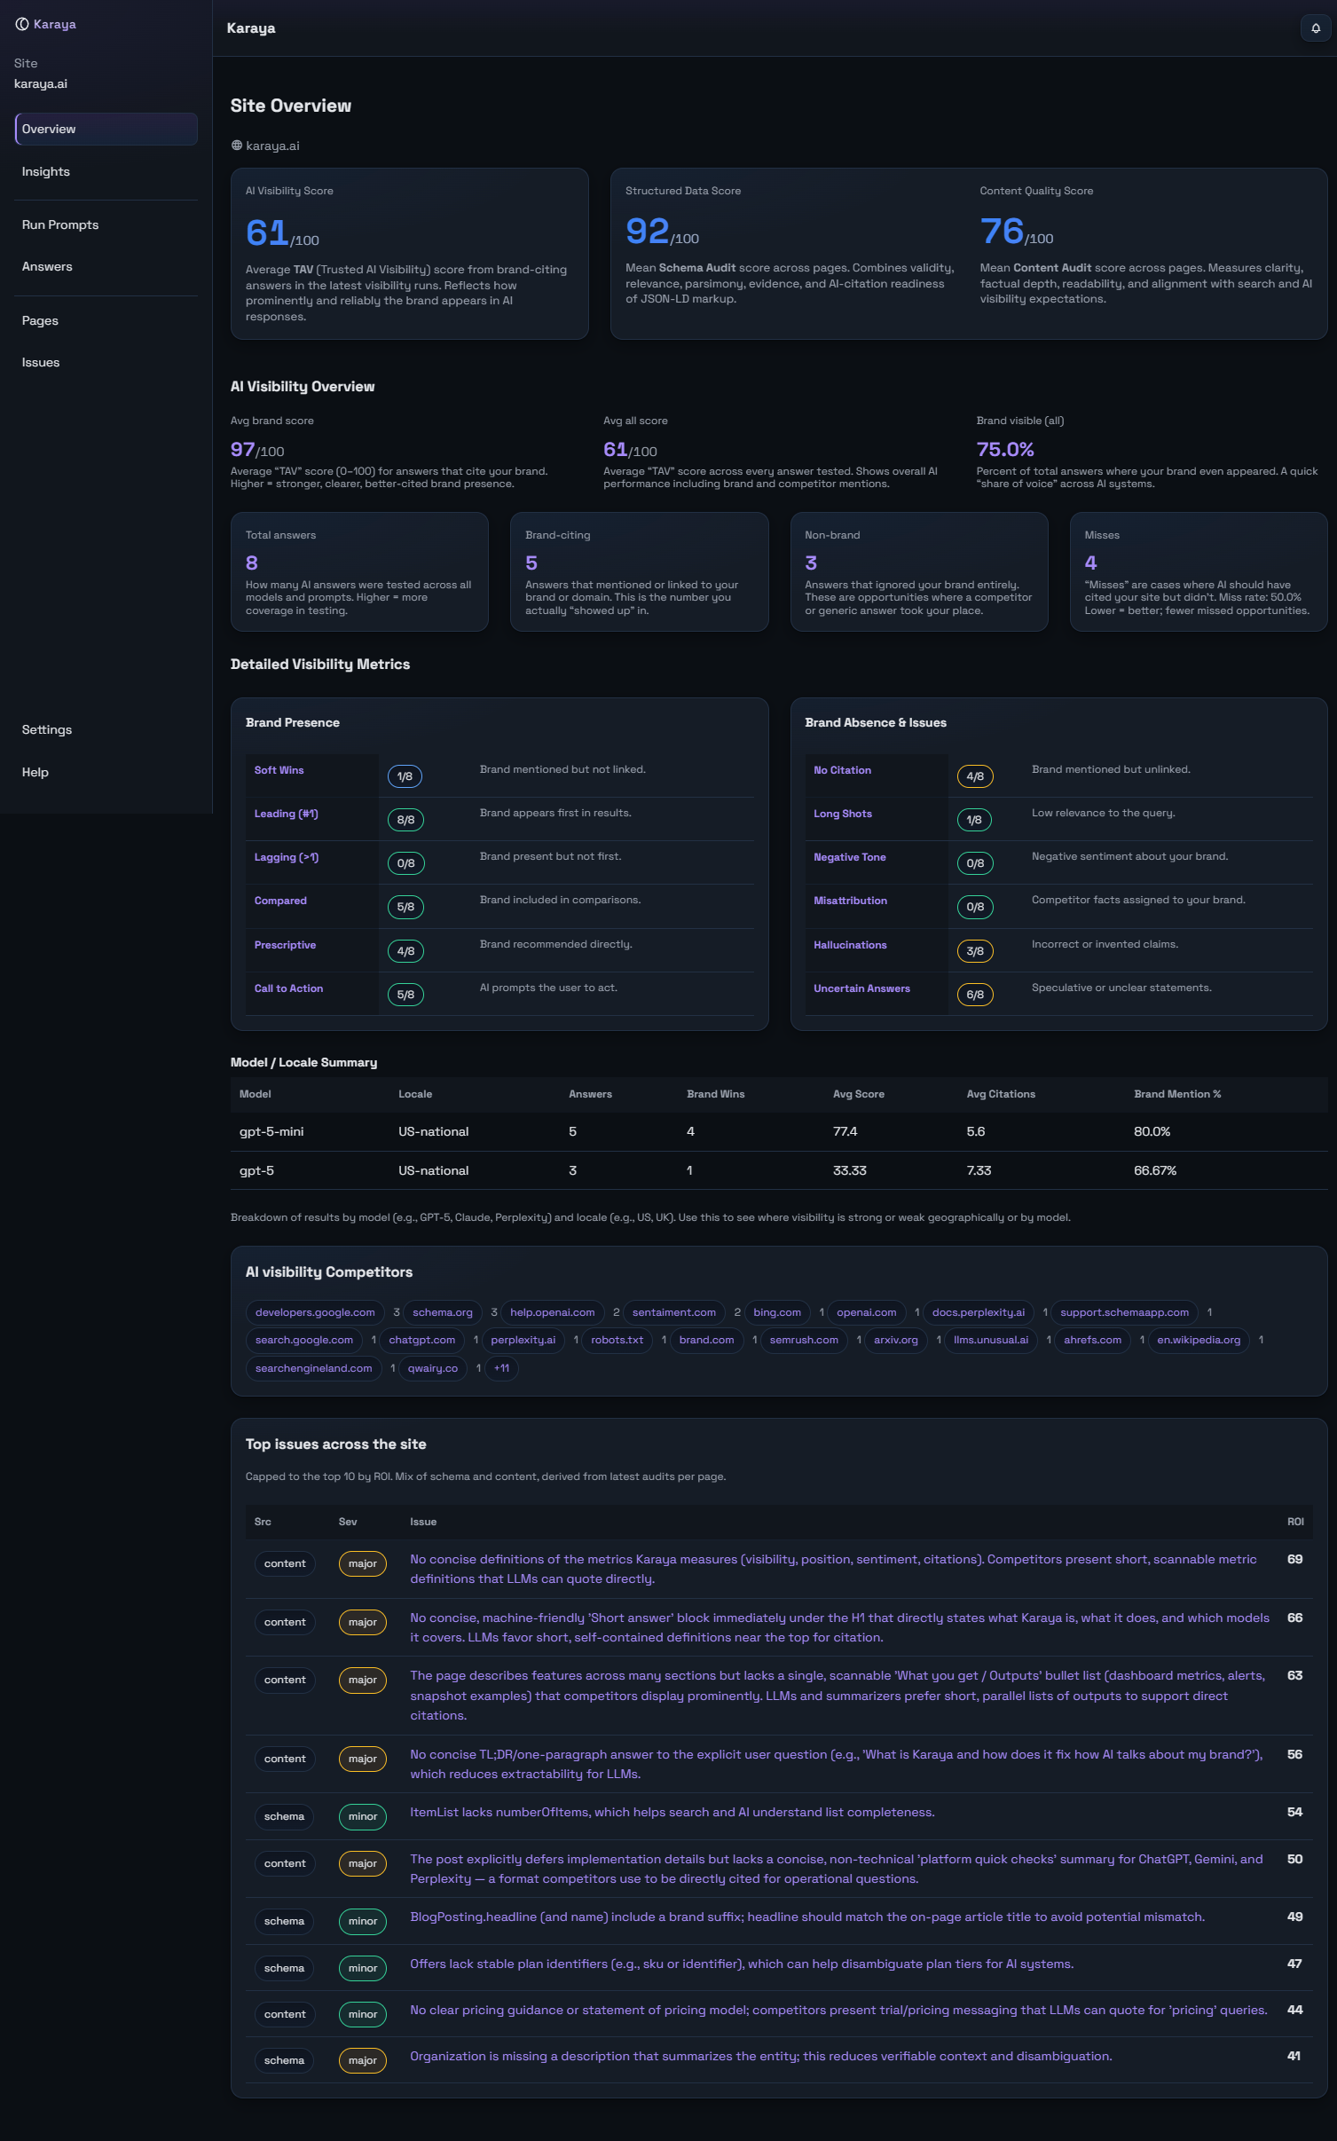Click the Karaya logo icon in sidebar
Image resolution: width=1337 pixels, height=2141 pixels.
click(22, 25)
